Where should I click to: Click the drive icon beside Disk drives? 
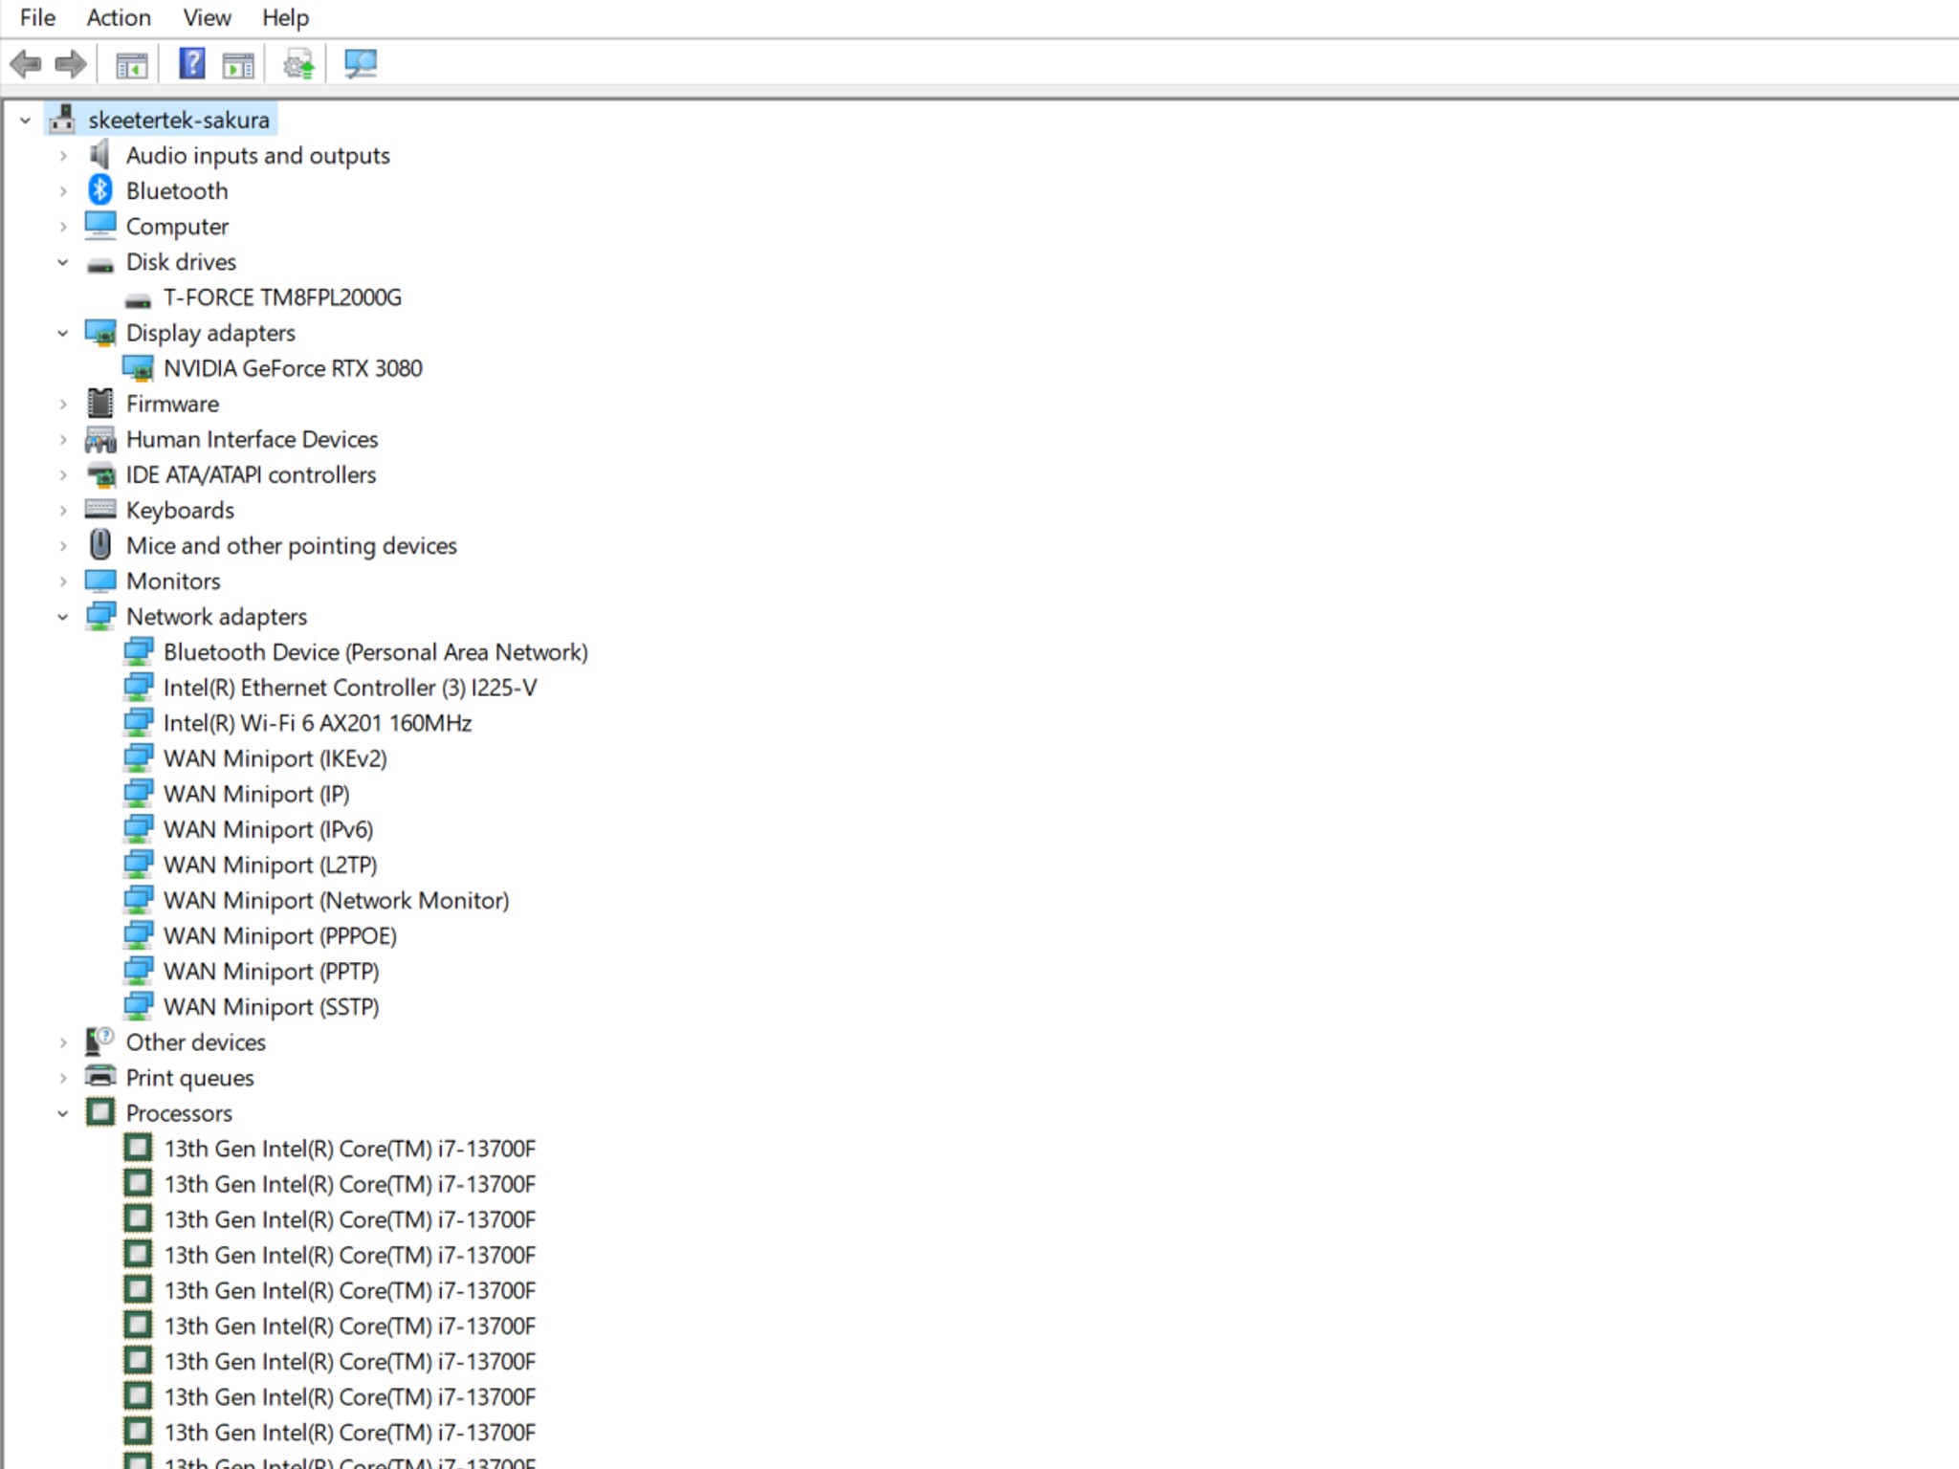point(100,265)
